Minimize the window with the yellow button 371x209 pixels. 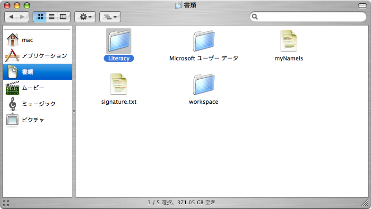click(x=17, y=6)
